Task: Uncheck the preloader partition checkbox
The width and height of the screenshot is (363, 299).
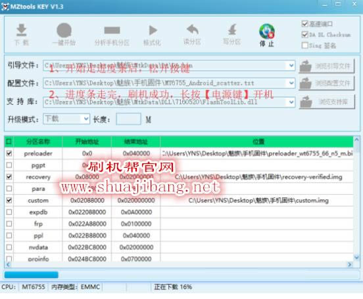Action: pos(9,153)
